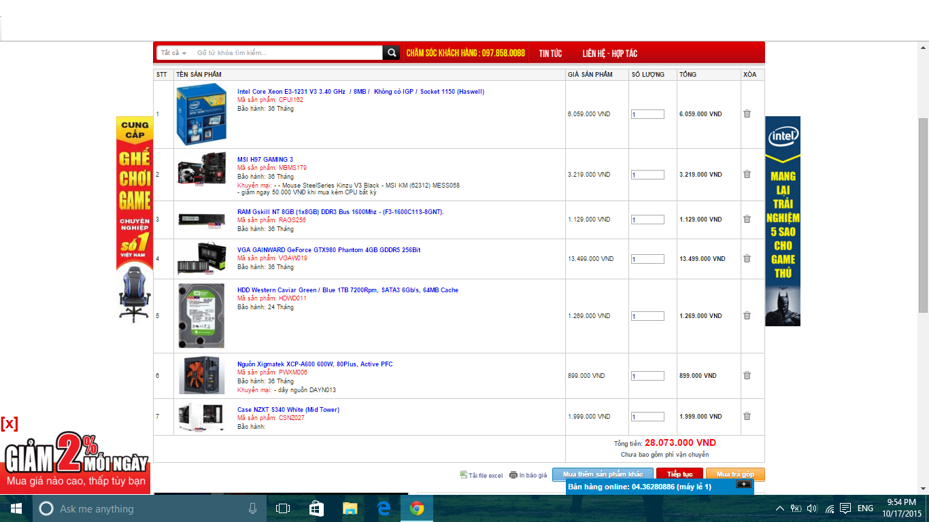Viewport: 929px width, 522px height.
Task: Click the product code VGAW019
Action: 293,258
